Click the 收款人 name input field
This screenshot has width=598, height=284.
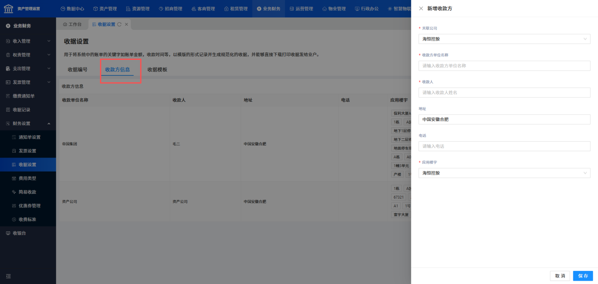504,93
